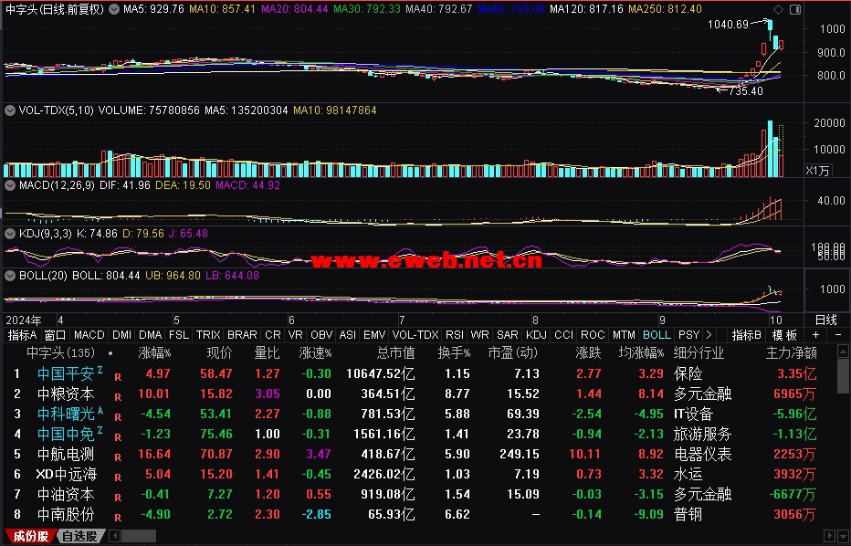
Task: Switch indicator to VR tab
Action: click(296, 335)
